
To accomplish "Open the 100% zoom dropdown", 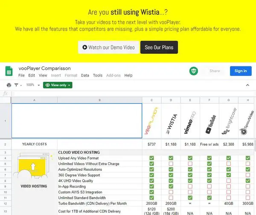I will (x=33, y=85).
